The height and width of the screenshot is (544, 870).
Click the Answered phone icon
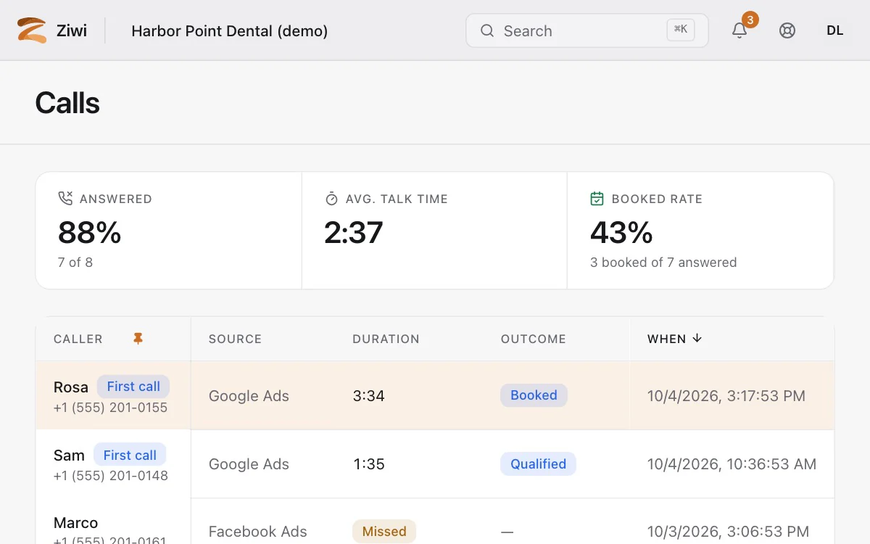tap(65, 198)
